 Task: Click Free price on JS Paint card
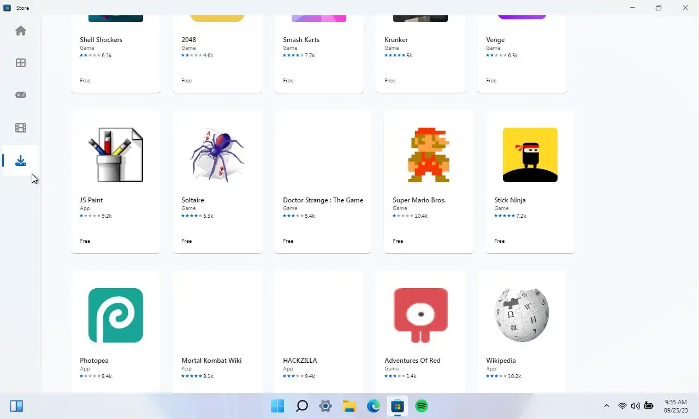pos(85,241)
